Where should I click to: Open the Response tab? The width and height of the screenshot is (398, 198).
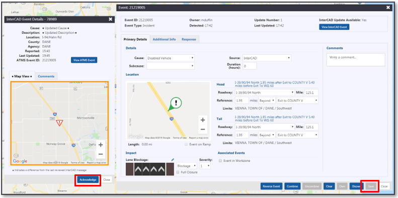pos(189,39)
